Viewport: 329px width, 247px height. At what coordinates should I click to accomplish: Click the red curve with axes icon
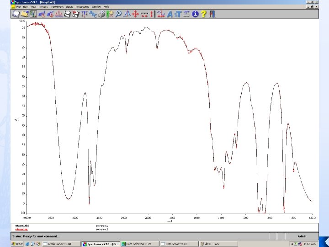point(161,14)
